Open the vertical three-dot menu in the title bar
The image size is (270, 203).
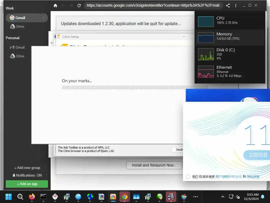tap(236, 6)
